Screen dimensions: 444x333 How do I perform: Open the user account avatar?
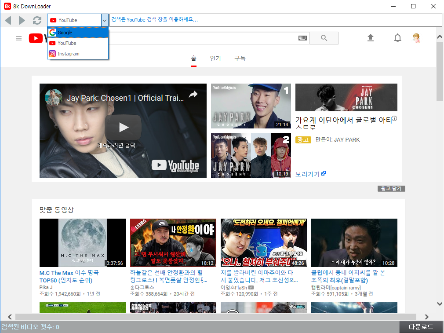coord(416,38)
